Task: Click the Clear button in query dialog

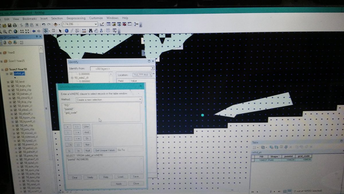Action: 75,177
